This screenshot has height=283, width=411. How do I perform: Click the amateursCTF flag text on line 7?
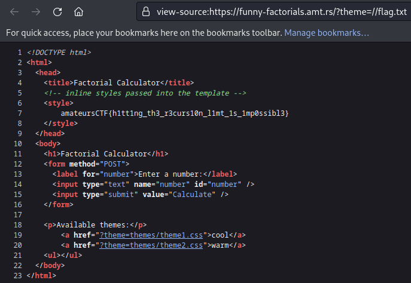175,113
